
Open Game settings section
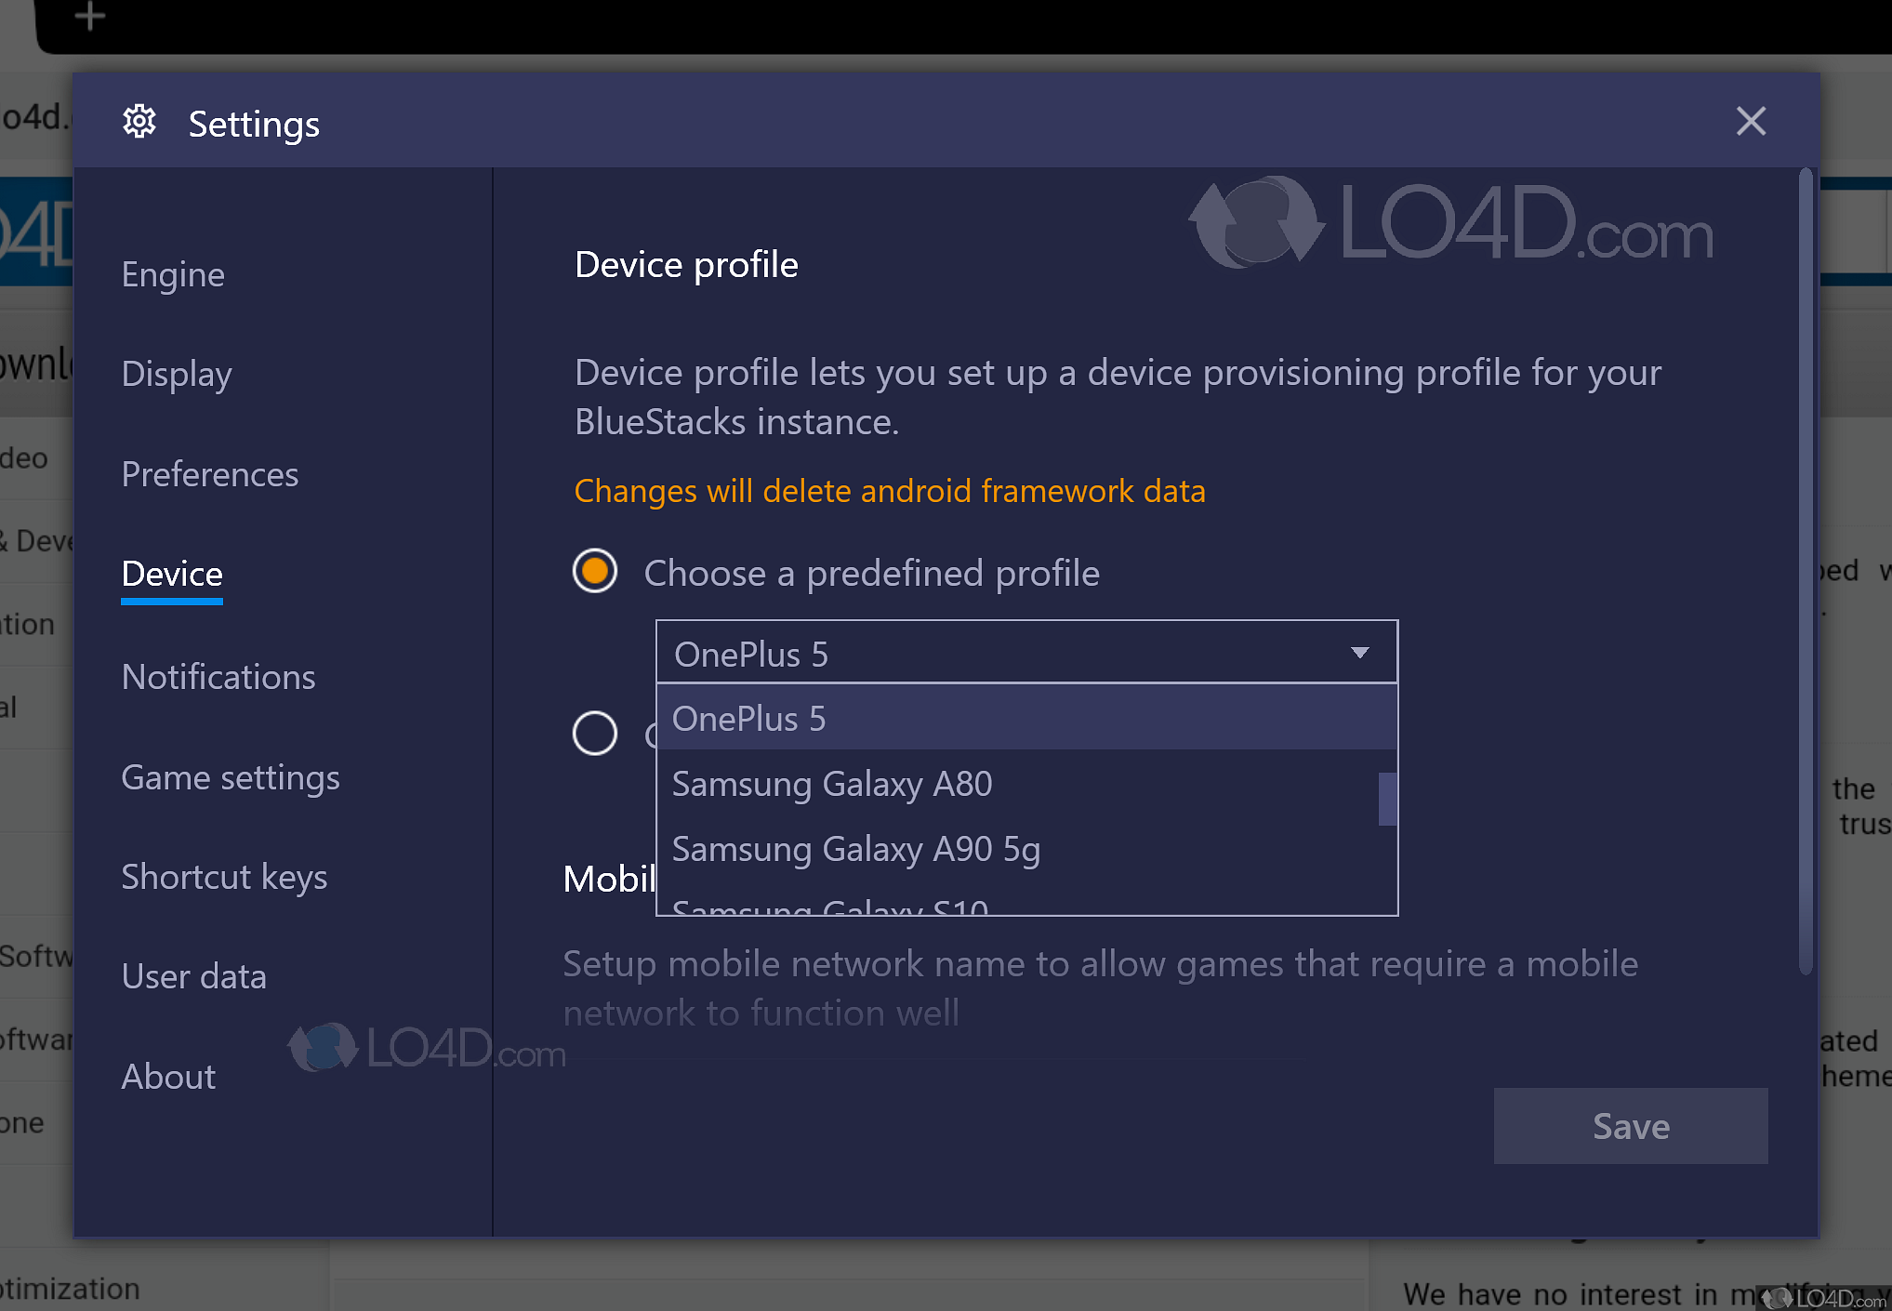tap(231, 777)
